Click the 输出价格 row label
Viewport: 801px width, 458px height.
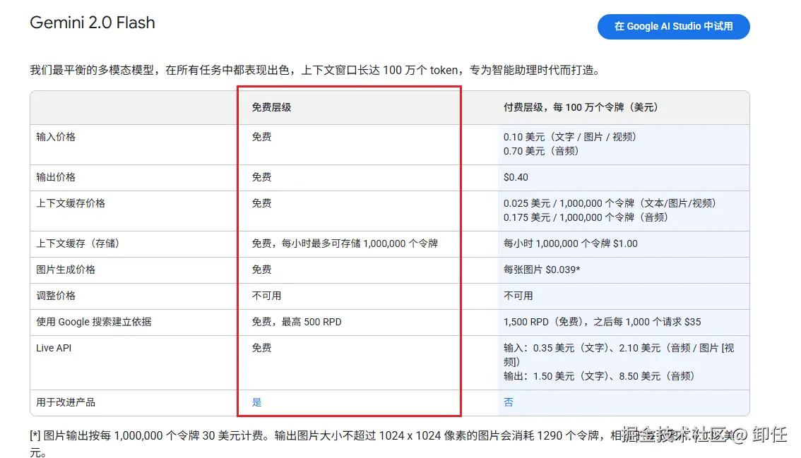click(56, 177)
